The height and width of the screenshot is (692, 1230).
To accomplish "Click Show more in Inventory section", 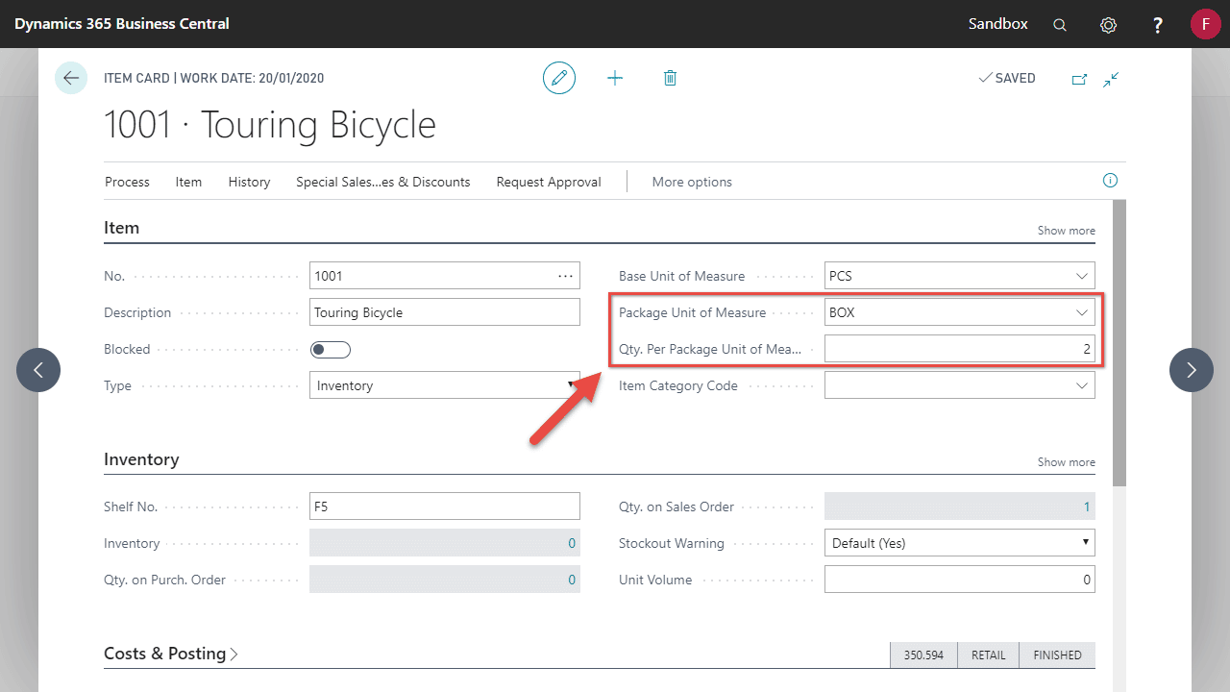I will click(x=1066, y=462).
